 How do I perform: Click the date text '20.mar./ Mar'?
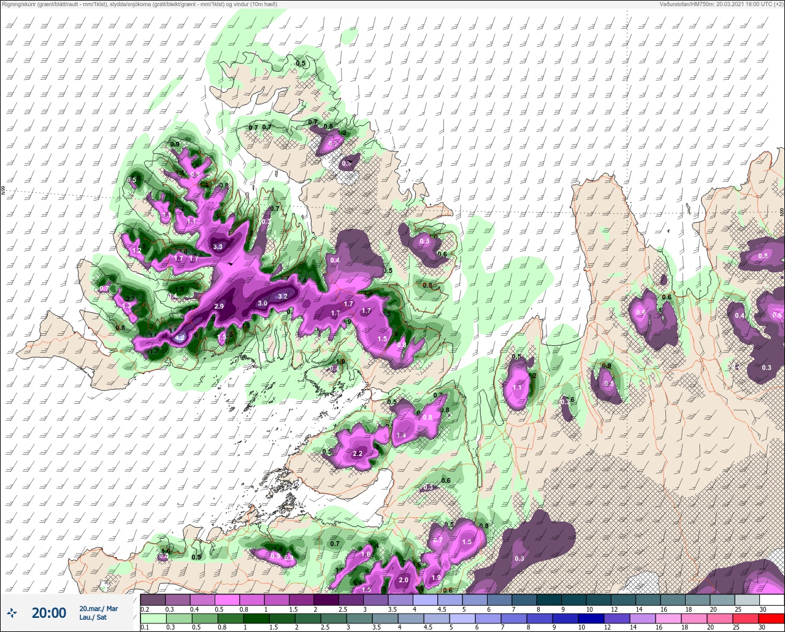[99, 608]
